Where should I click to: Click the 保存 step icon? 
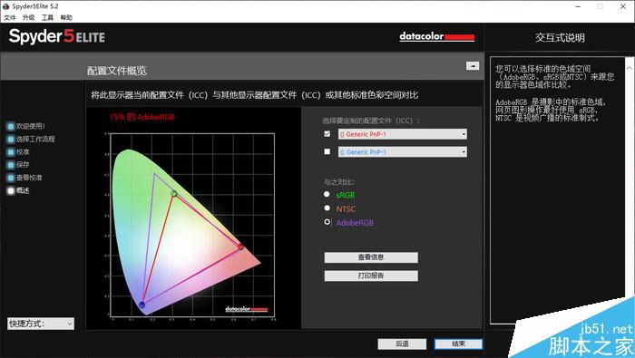[11, 165]
